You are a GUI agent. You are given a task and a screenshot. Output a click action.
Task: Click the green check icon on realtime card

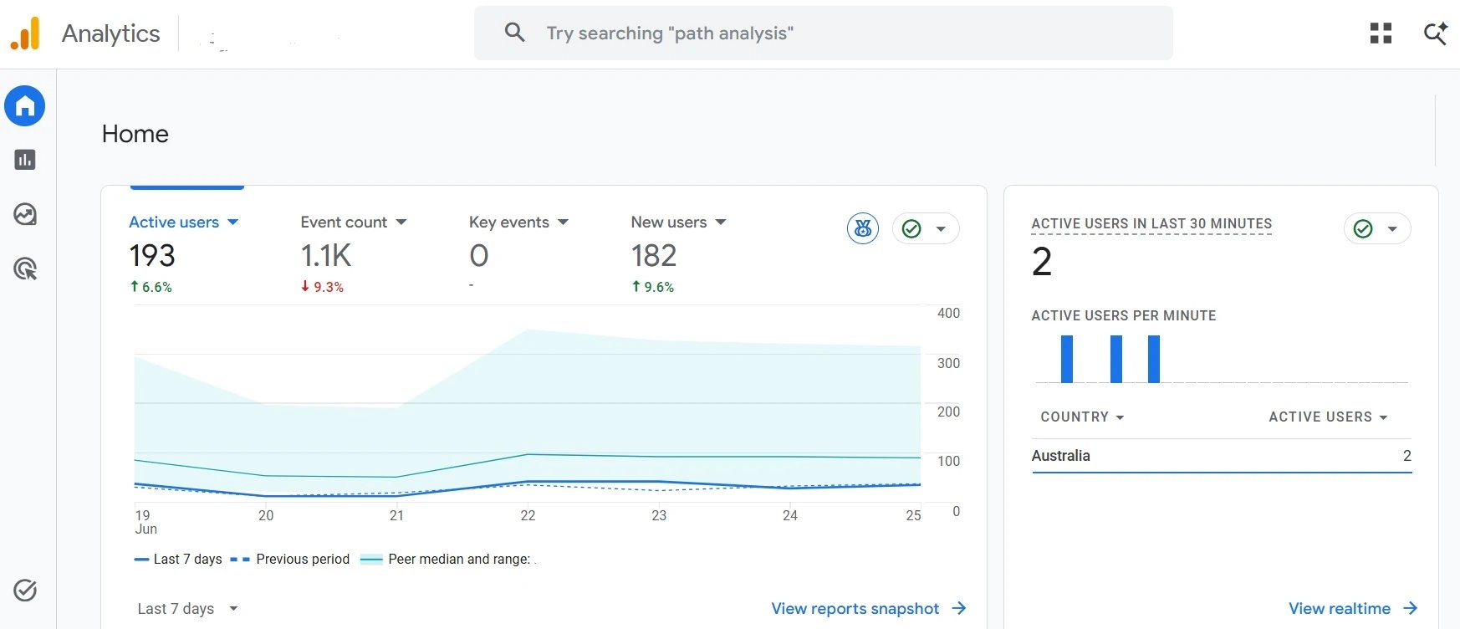(x=1363, y=228)
